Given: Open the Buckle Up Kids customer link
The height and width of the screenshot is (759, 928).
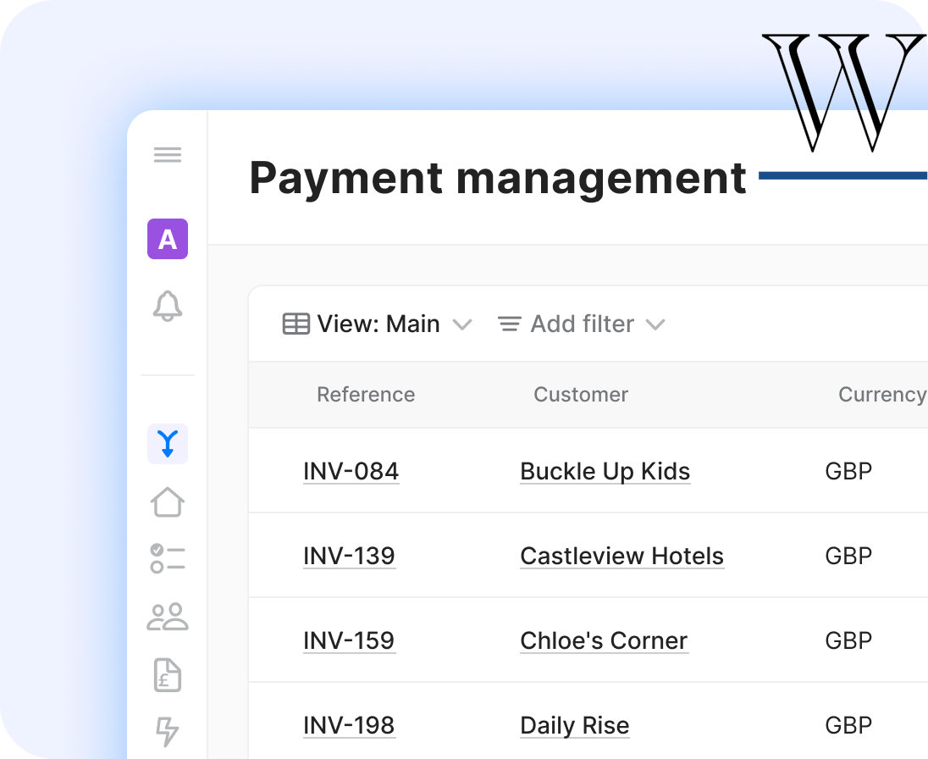Looking at the screenshot, I should (x=605, y=471).
